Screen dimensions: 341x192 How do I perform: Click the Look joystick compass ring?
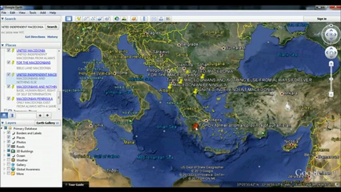click(x=331, y=34)
